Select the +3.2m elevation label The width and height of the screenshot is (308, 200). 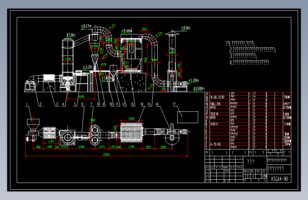pos(87,67)
